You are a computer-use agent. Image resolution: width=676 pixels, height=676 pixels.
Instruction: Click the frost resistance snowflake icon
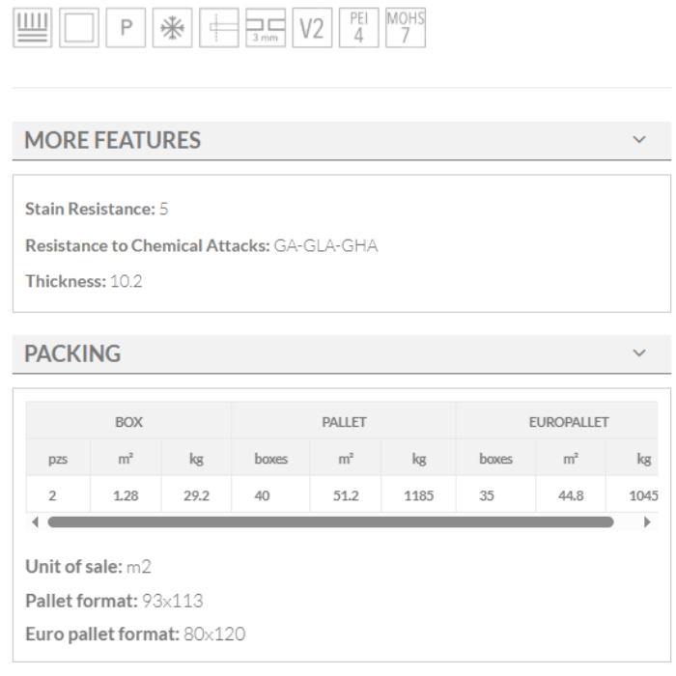pyautogui.click(x=172, y=28)
